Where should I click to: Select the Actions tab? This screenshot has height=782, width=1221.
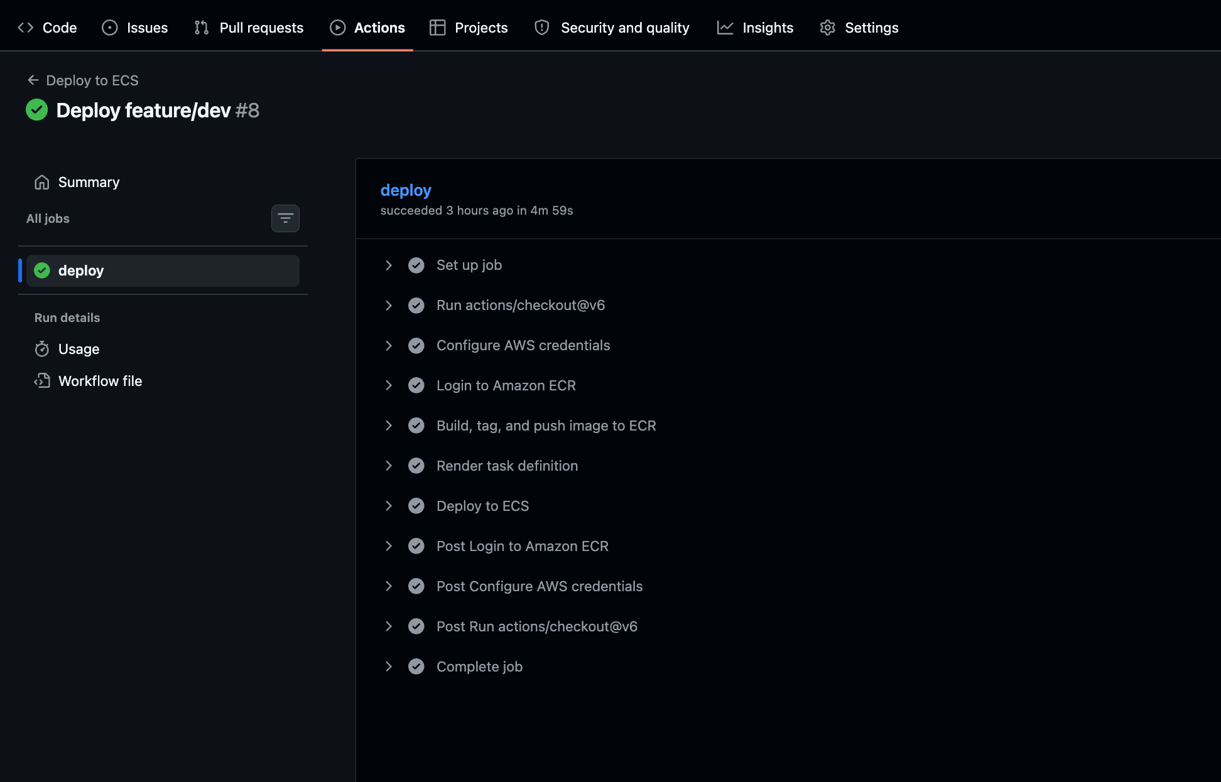coord(367,28)
